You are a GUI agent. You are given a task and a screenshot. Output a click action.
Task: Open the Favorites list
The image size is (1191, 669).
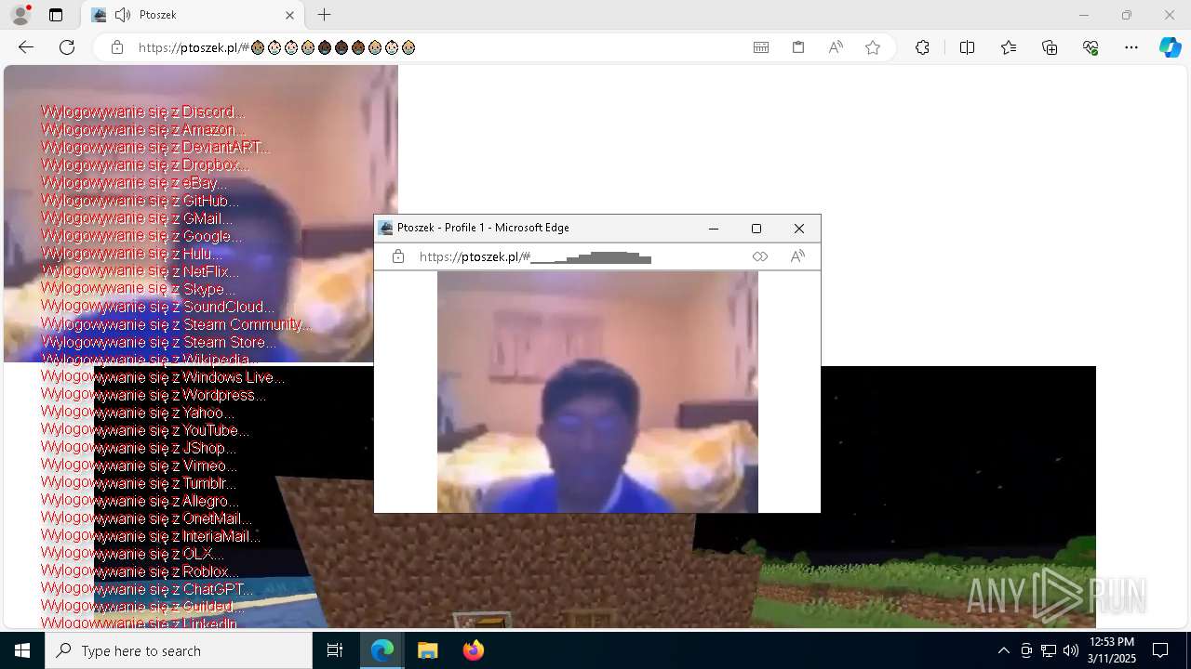(1009, 47)
